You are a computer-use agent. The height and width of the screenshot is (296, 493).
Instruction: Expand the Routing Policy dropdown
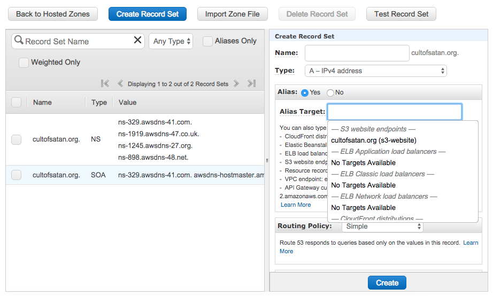coord(382,227)
